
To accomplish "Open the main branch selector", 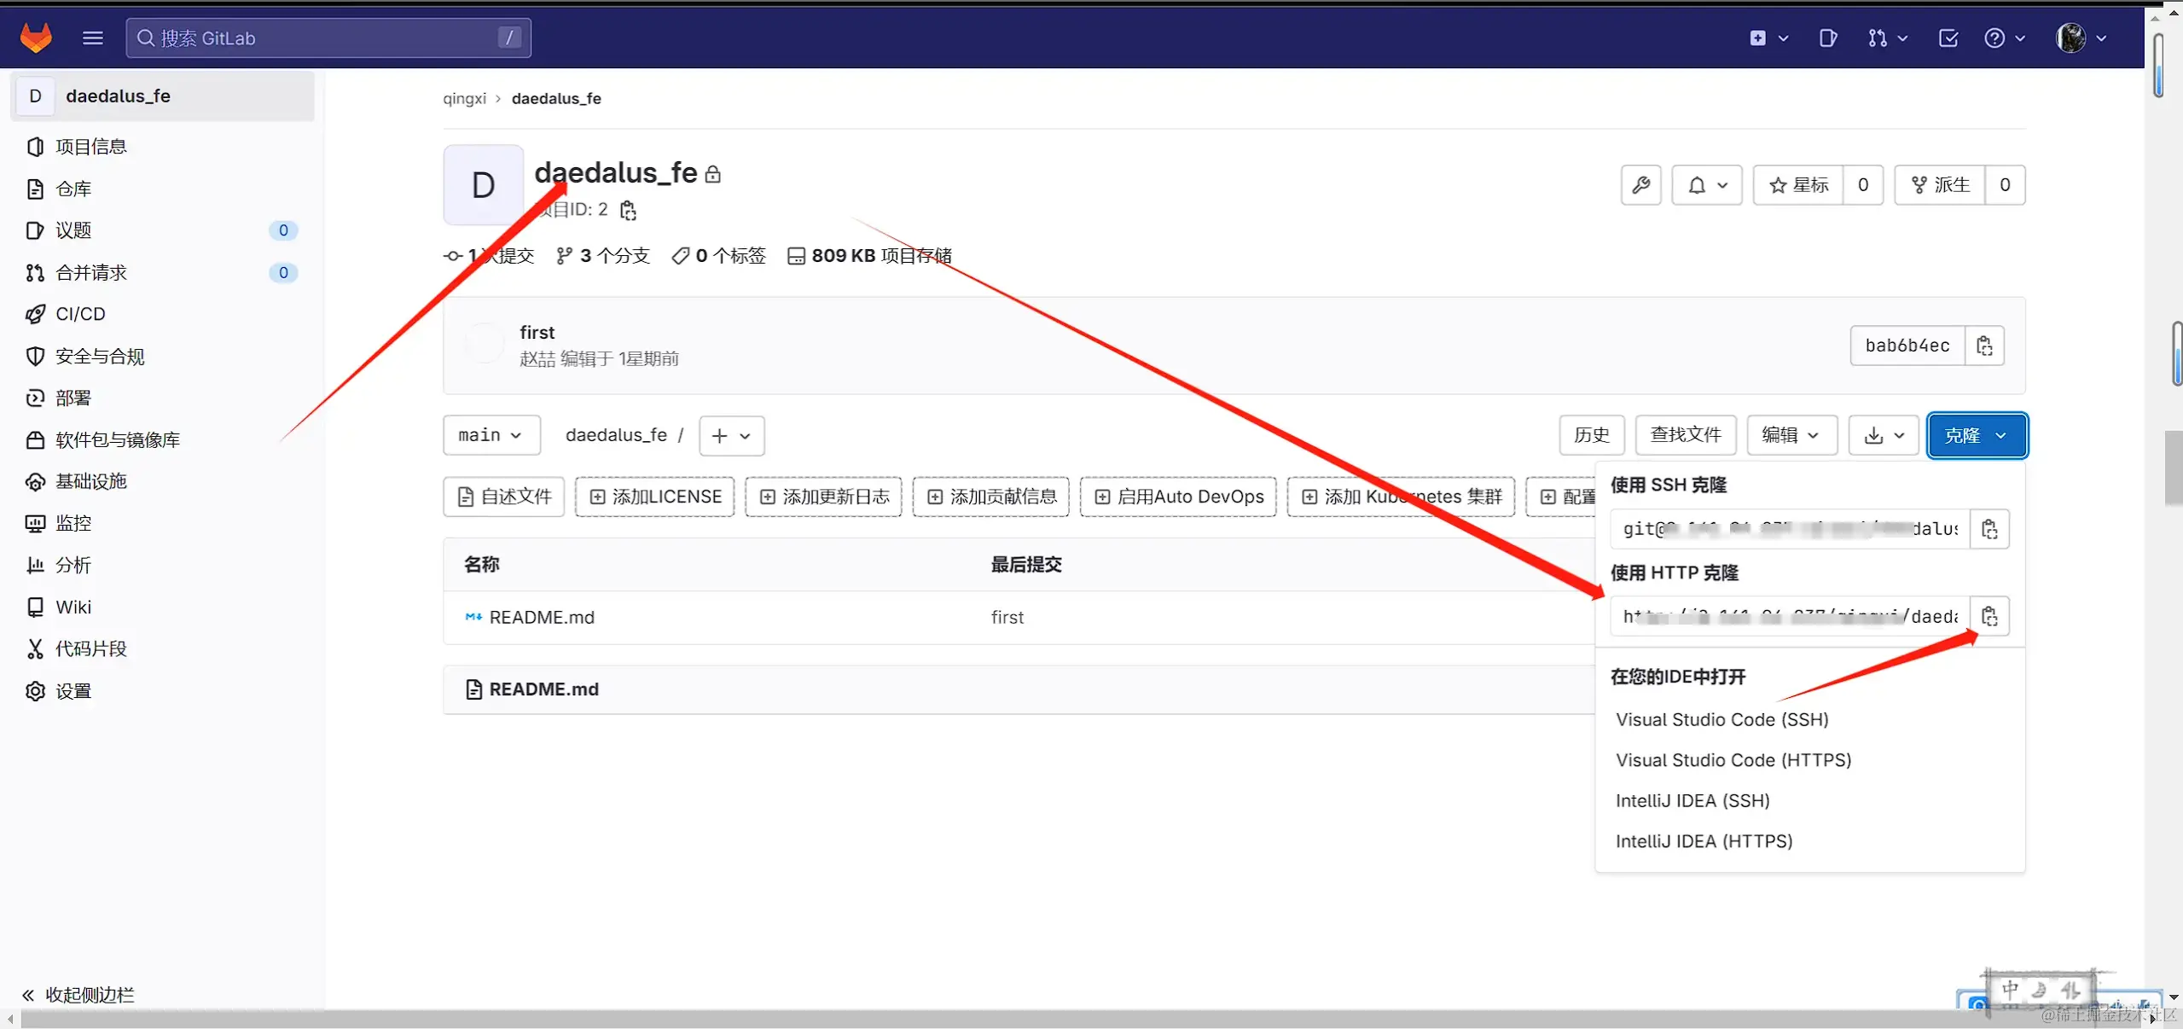I will (491, 435).
